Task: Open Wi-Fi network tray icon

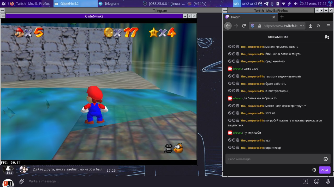Action: click(284, 4)
